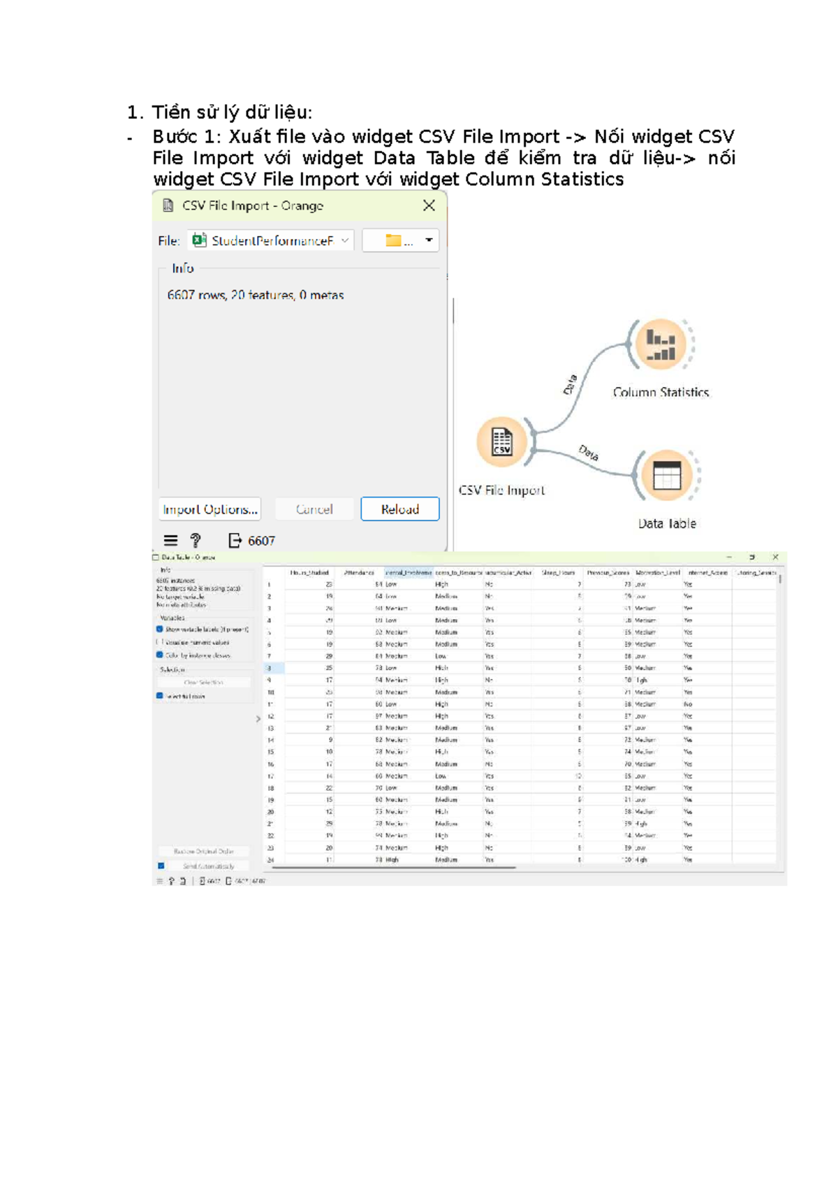Open the browse folder dropdown arrow

tap(429, 240)
